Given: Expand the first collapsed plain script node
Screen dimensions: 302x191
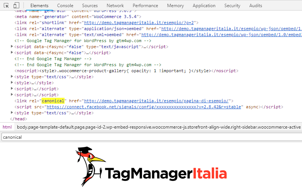Looking at the screenshot, I should point(12,88).
